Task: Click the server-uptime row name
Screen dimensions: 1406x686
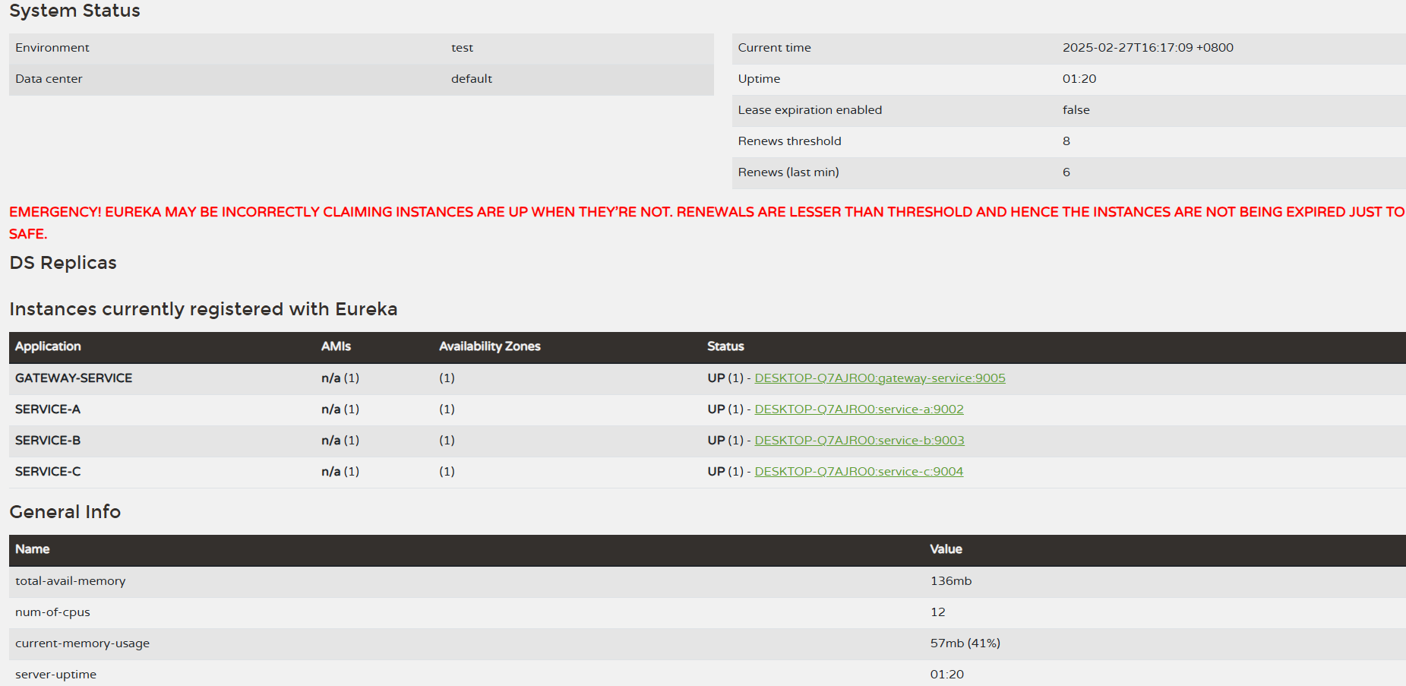Action: coord(56,675)
